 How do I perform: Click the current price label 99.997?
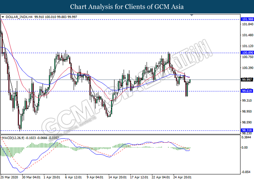247,80
